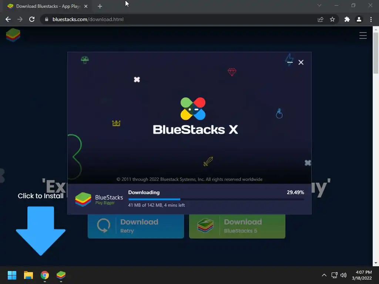Minimize the BlueStacks X installer window

tap(290, 62)
